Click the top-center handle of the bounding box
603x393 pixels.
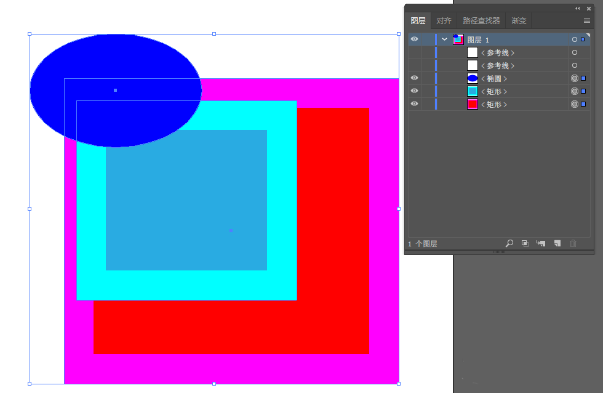(214, 34)
